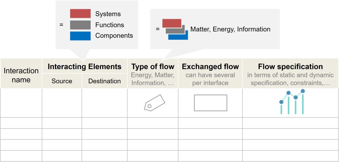The width and height of the screenshot is (339, 162).
Task: Click the Type of flow header
Action: tap(153, 66)
